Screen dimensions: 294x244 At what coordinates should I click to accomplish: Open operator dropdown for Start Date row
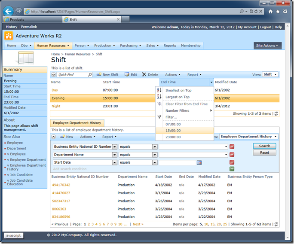(x=154, y=163)
